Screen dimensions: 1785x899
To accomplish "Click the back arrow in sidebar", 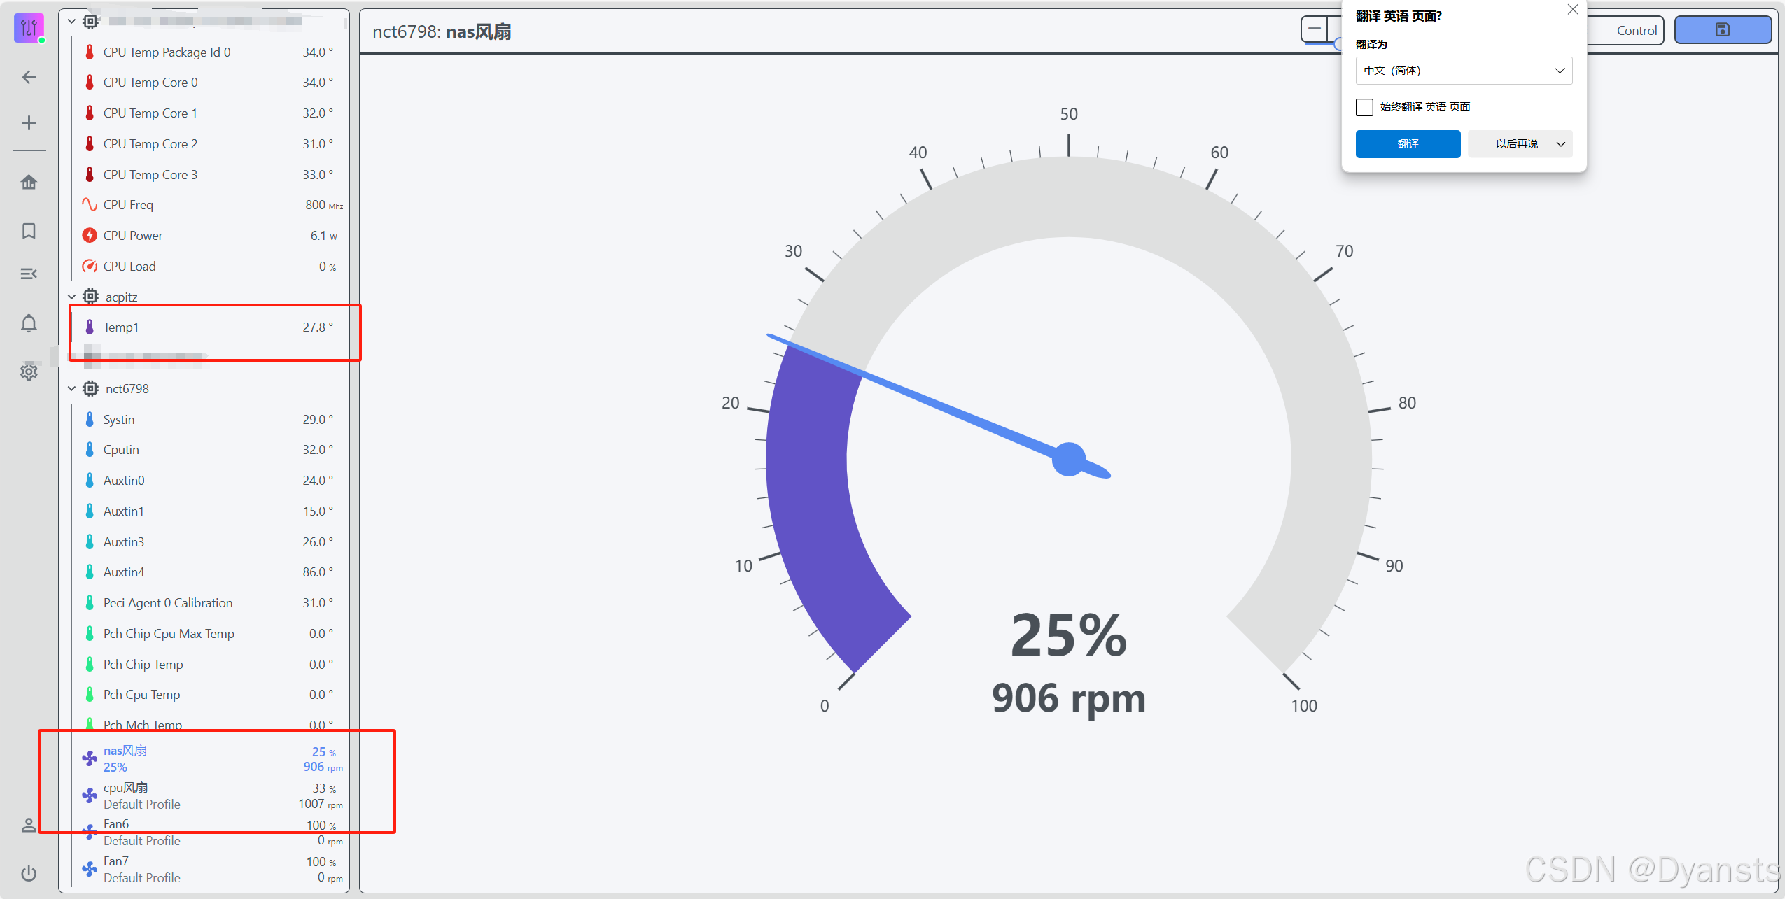I will click(x=29, y=77).
